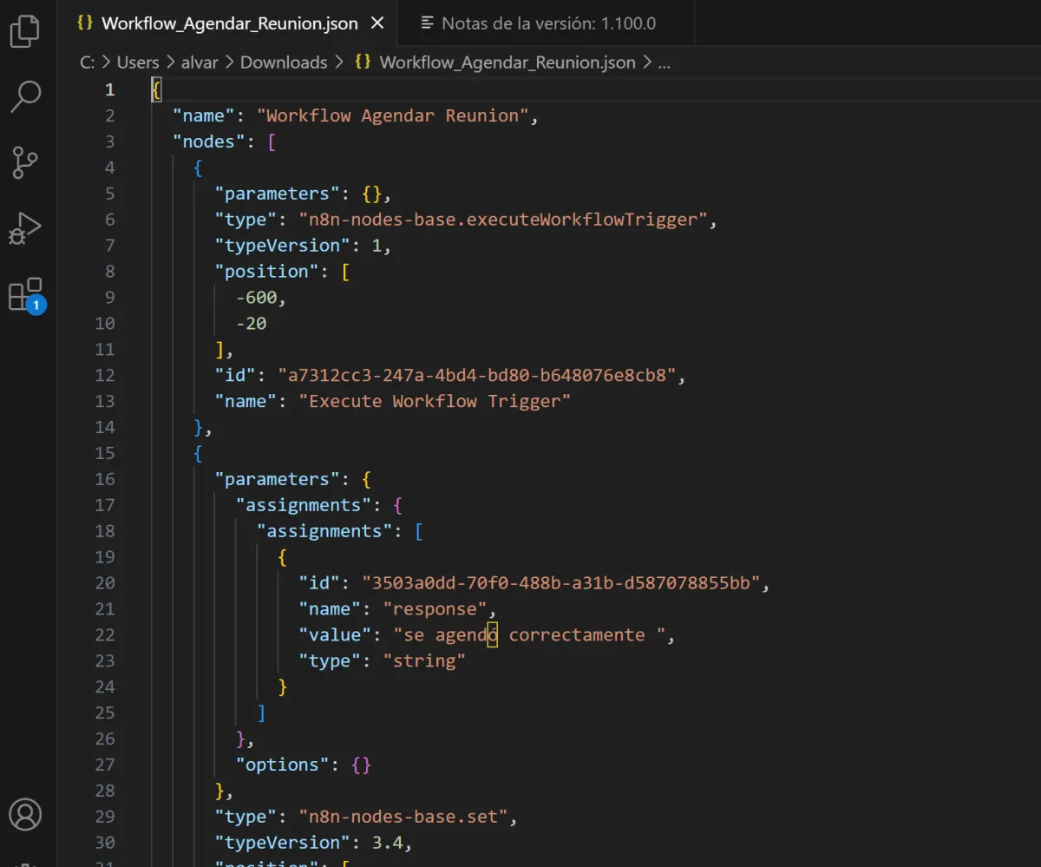This screenshot has width=1041, height=867.
Task: Open Run and Debug view
Action: [x=25, y=228]
